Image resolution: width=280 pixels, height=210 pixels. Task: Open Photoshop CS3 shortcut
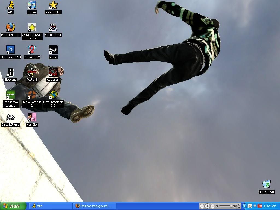click(10, 50)
